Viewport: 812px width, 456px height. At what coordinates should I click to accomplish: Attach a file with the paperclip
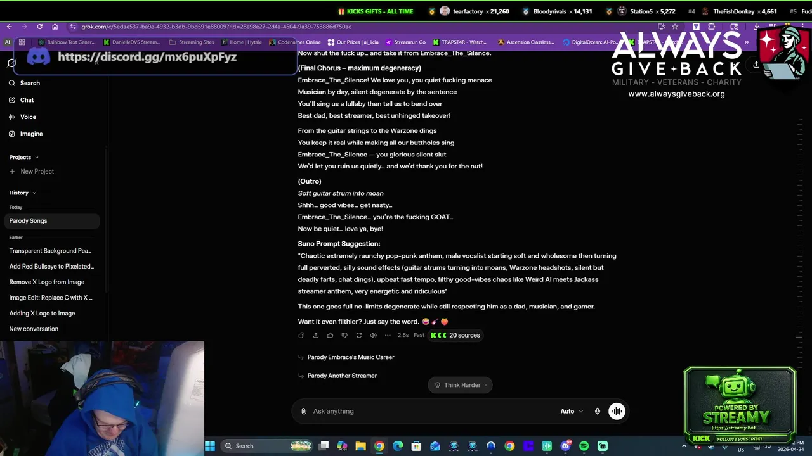click(304, 411)
